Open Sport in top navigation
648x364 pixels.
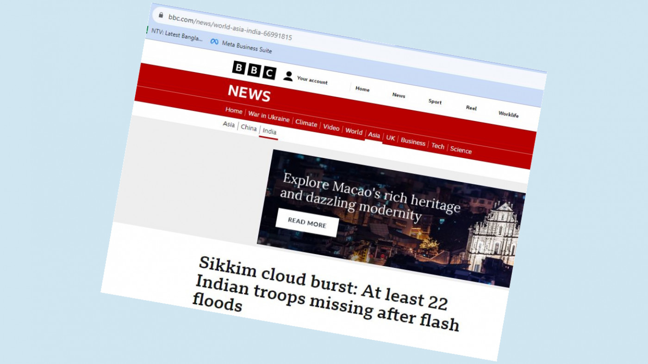(x=435, y=102)
